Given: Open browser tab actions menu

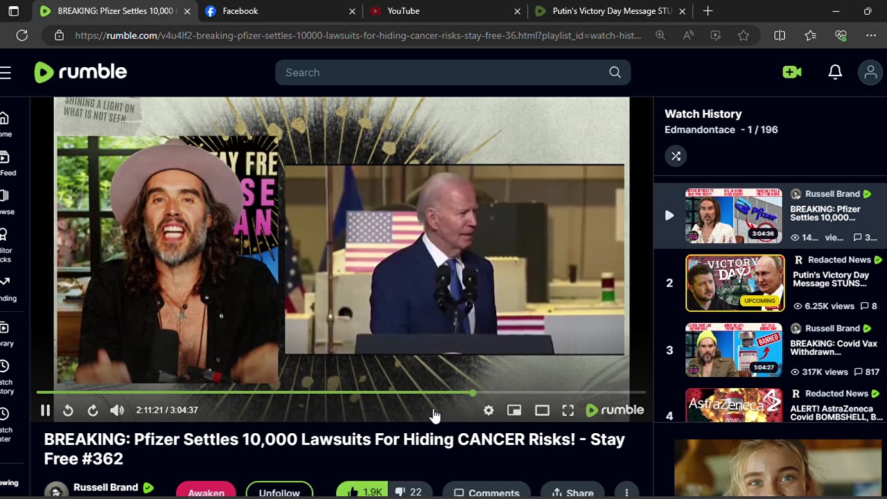Looking at the screenshot, I should click(14, 11).
